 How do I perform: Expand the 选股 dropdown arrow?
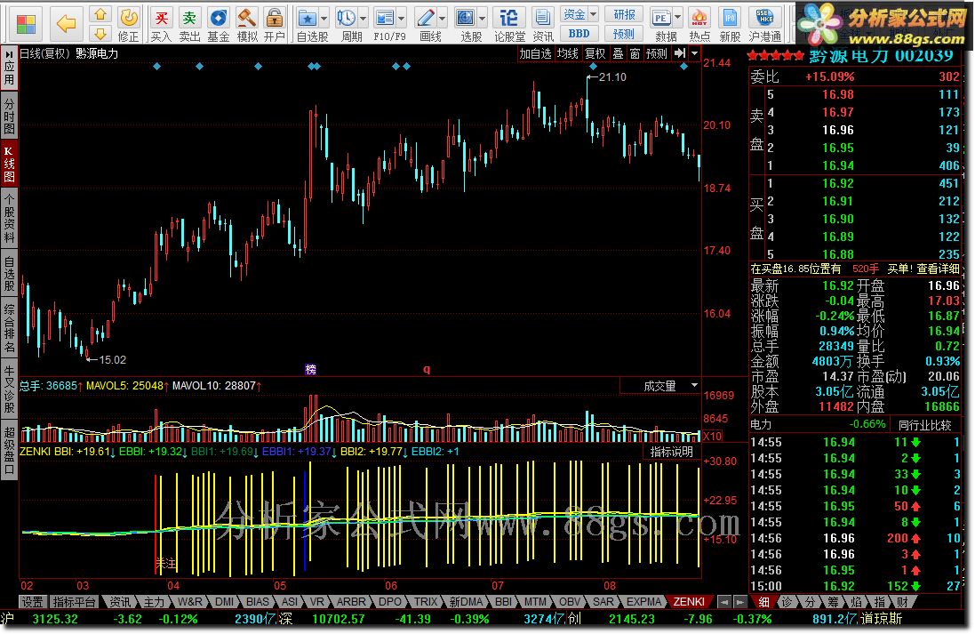click(x=482, y=18)
